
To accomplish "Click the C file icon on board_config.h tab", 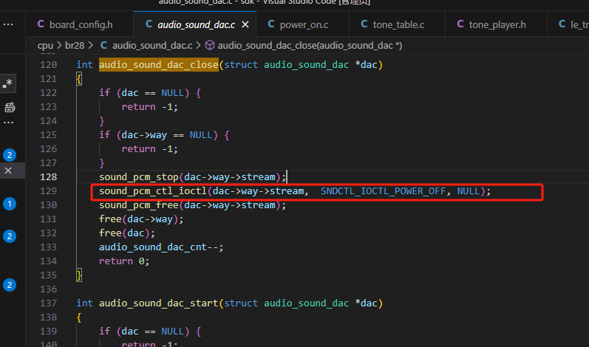I will click(x=41, y=24).
